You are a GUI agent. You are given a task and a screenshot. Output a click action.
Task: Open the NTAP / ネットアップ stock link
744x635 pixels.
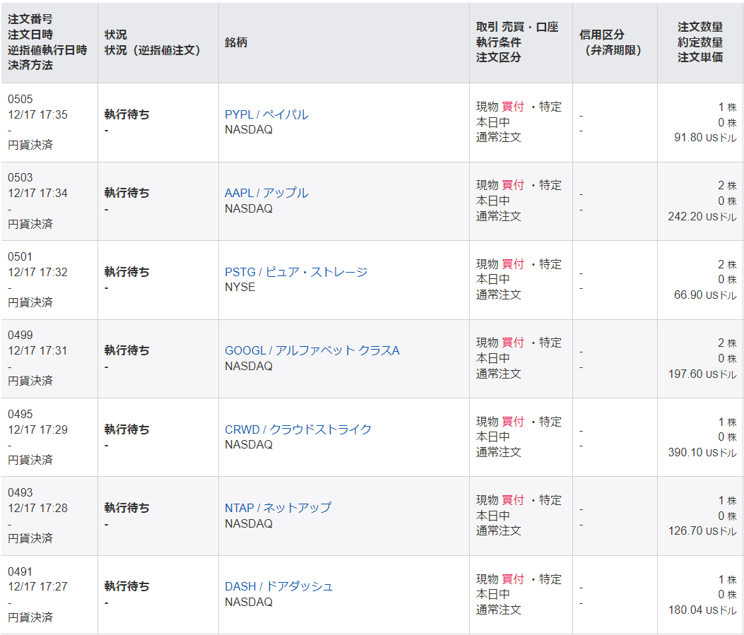tap(278, 508)
